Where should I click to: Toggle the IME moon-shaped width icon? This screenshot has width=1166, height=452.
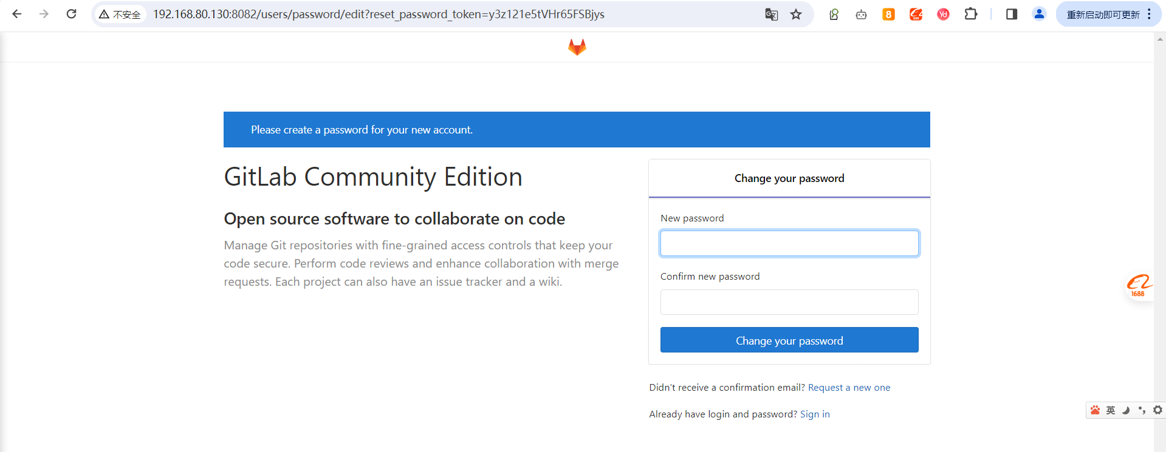1126,410
